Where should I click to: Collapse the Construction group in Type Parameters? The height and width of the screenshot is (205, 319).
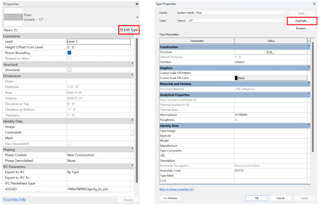tap(309, 46)
